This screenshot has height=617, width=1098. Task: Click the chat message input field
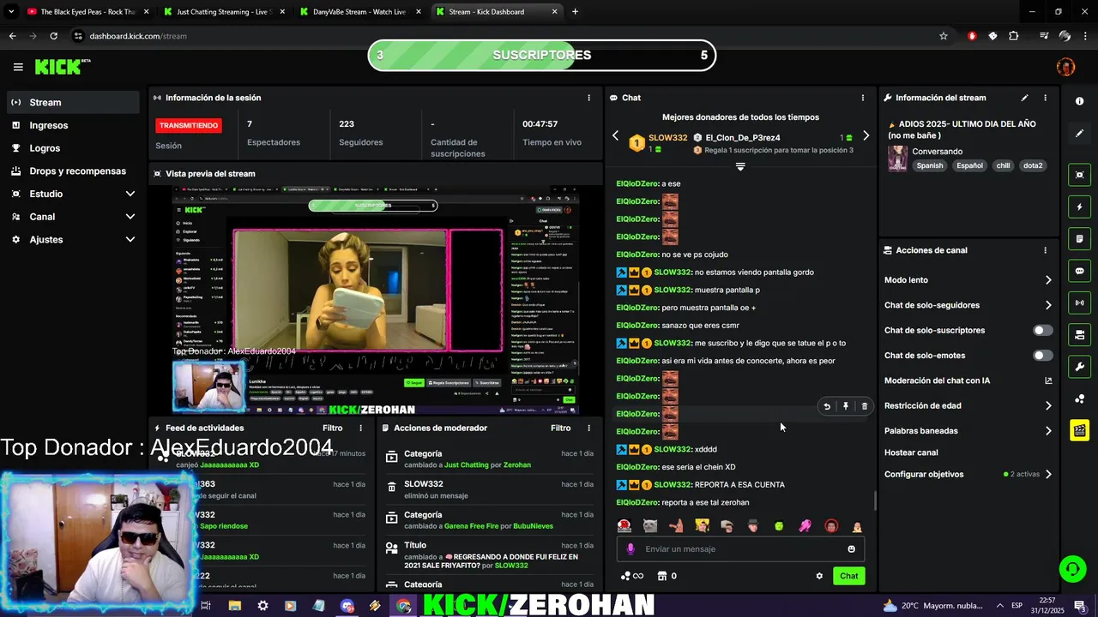click(740, 549)
